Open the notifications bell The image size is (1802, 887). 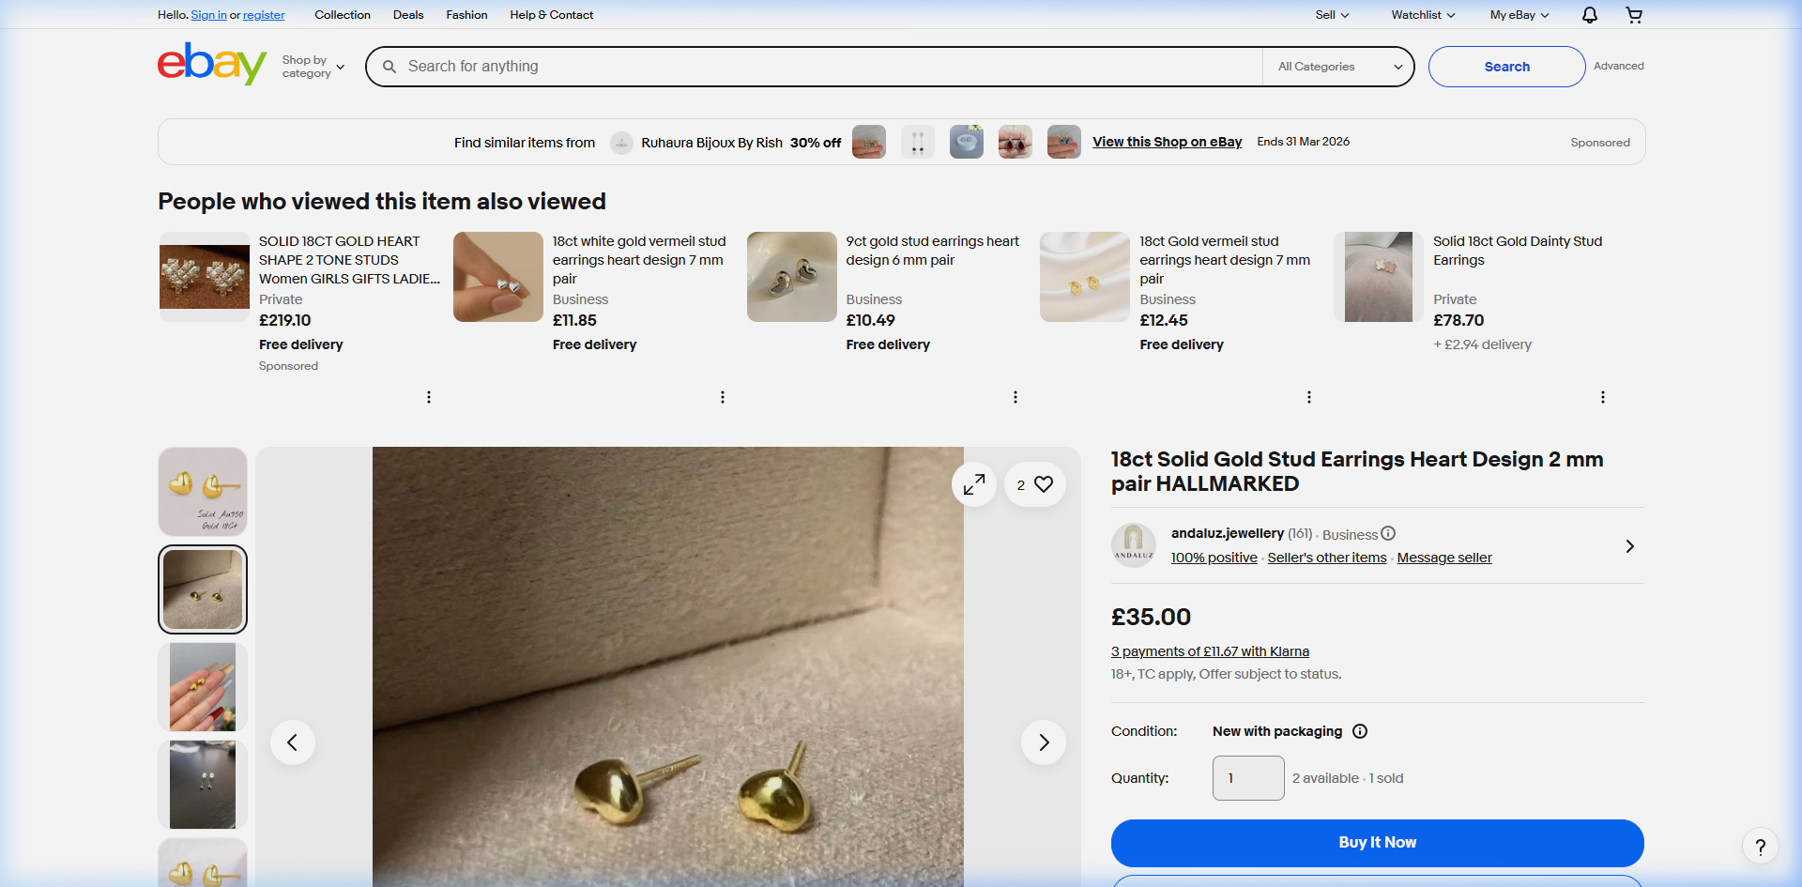coord(1588,15)
